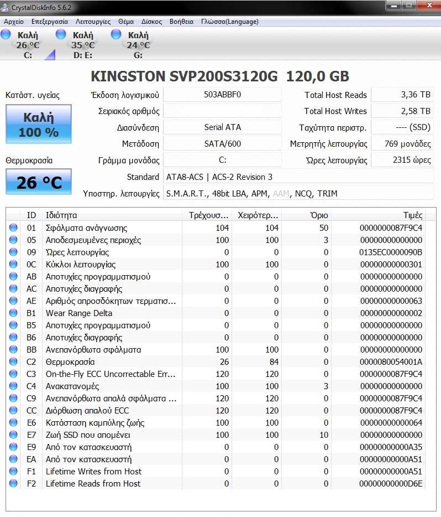Click the status orb of row E9
This screenshot has height=517, width=441.
13,447
